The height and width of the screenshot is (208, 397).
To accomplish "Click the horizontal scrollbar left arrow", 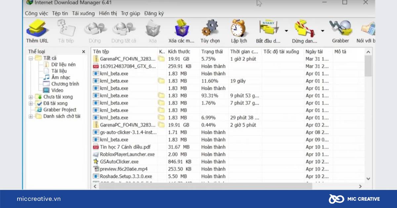I will (x=95, y=186).
